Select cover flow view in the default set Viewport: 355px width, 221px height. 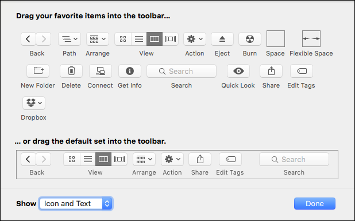pyautogui.click(x=119, y=159)
